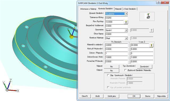Image resolution: width=170 pixels, height=101 pixels.
Task: Click the Tolerance Křivky input field
Action: (116, 18)
